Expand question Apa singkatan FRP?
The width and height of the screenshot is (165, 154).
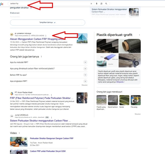tap(49, 81)
